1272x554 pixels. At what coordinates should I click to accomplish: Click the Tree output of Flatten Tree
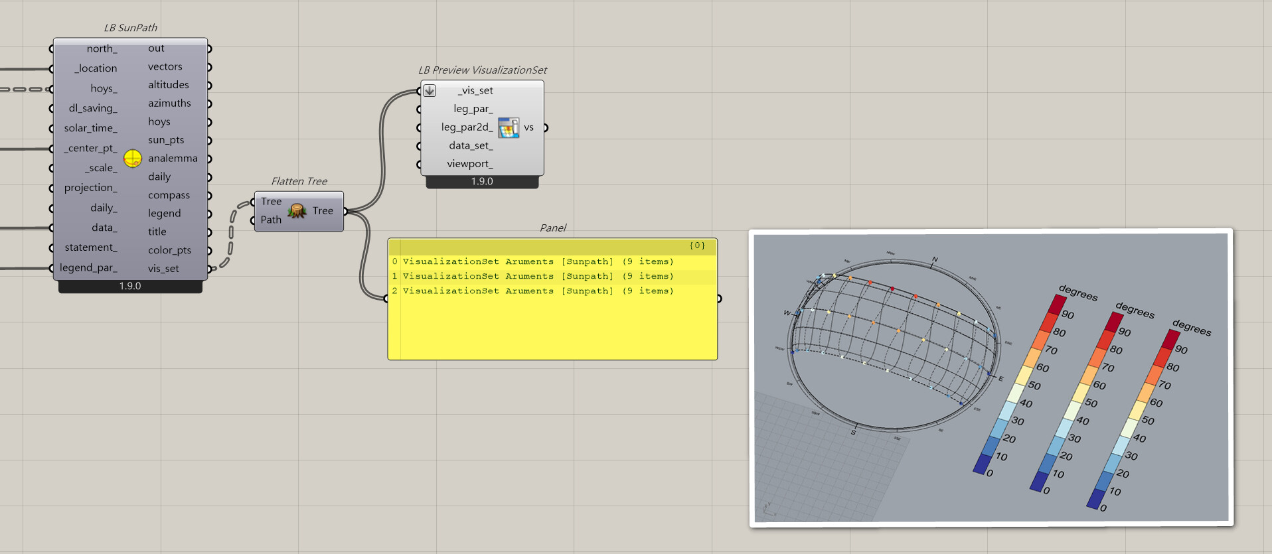[x=323, y=211]
